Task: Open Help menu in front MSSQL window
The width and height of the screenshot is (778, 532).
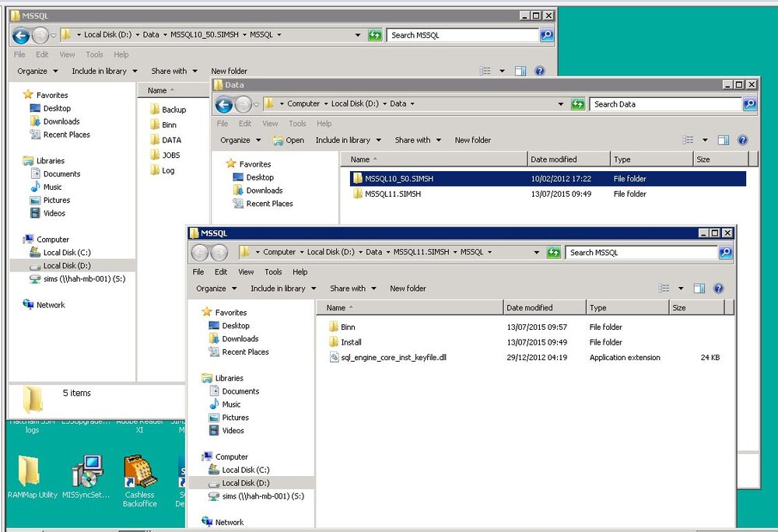Action: pos(300,271)
